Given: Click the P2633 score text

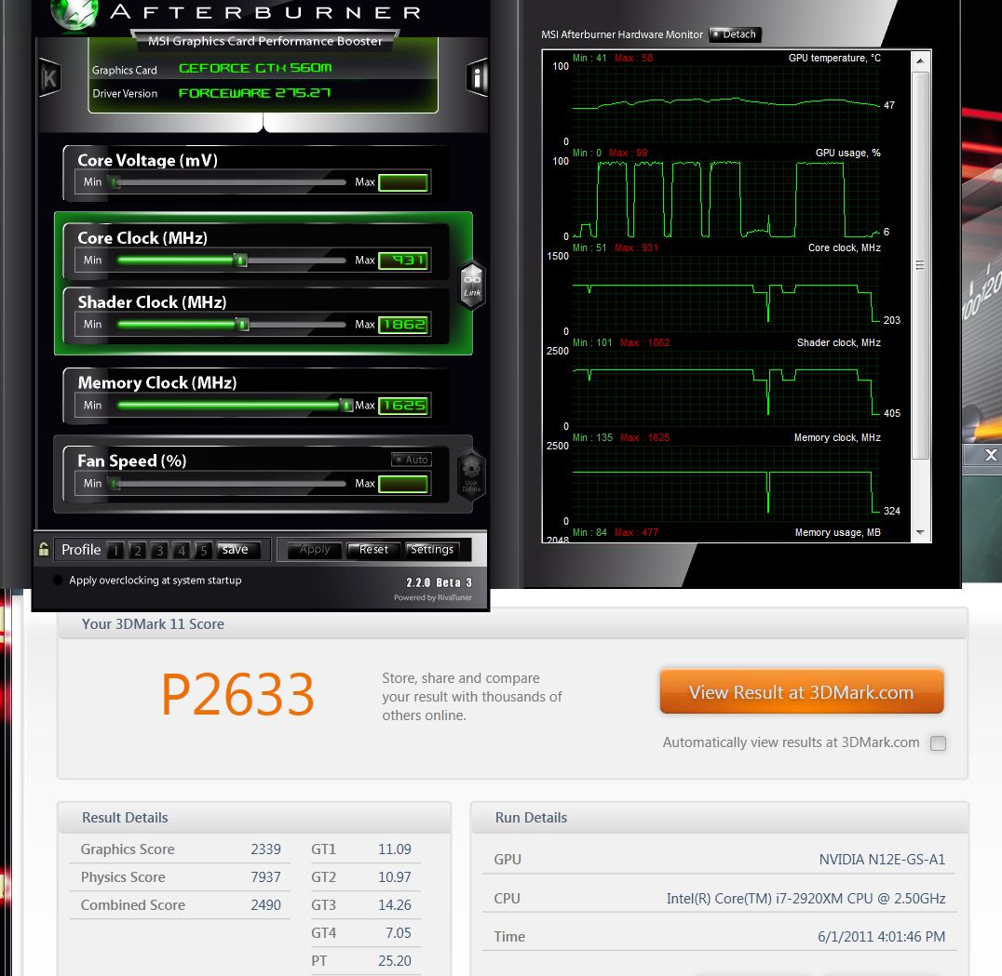Looking at the screenshot, I should point(237,694).
